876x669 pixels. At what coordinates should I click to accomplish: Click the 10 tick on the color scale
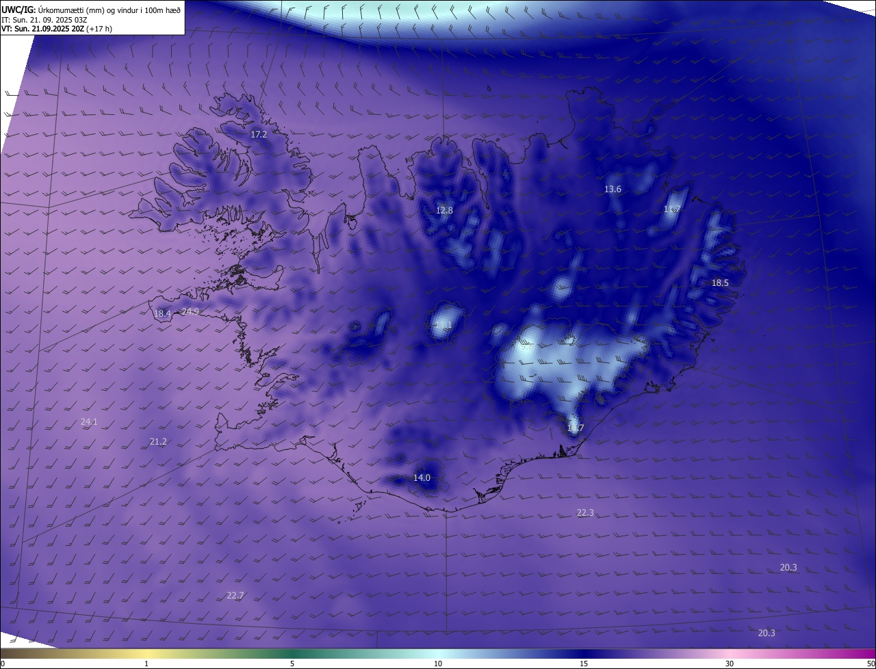(438, 664)
